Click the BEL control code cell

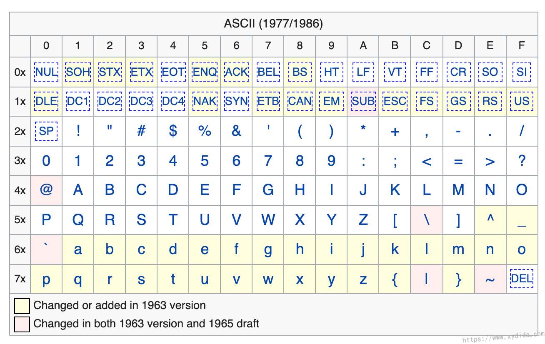[268, 72]
